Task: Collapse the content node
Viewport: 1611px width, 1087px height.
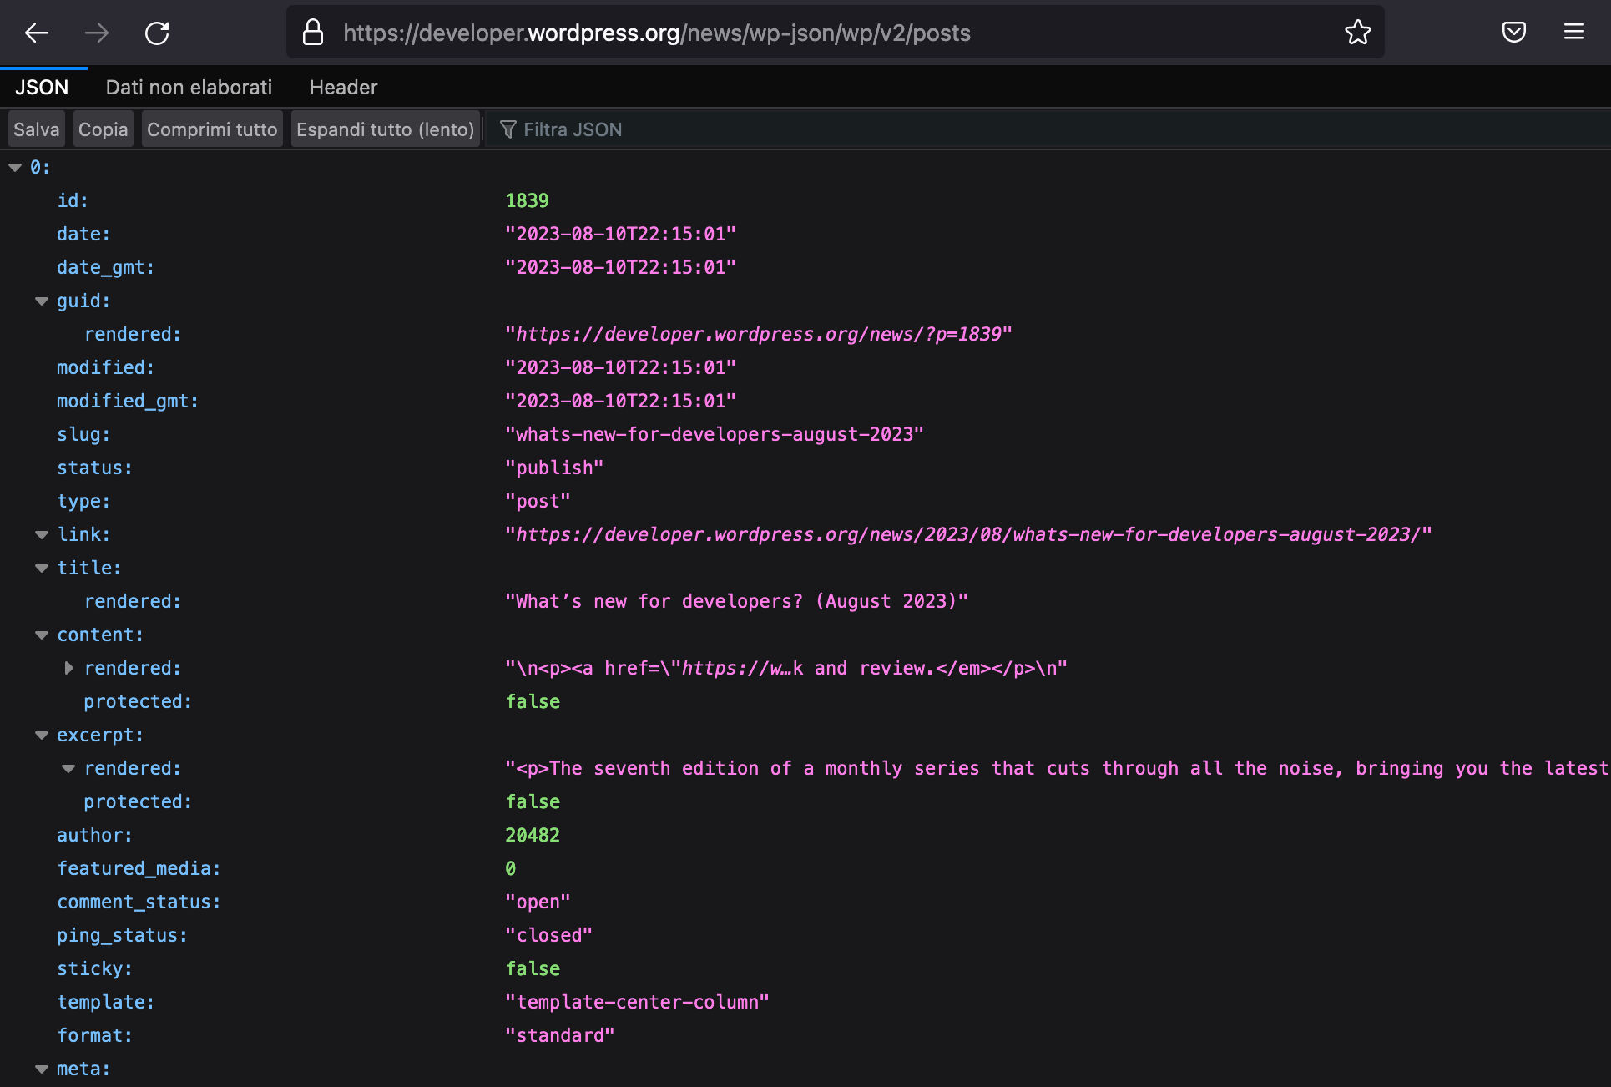Action: (42, 635)
